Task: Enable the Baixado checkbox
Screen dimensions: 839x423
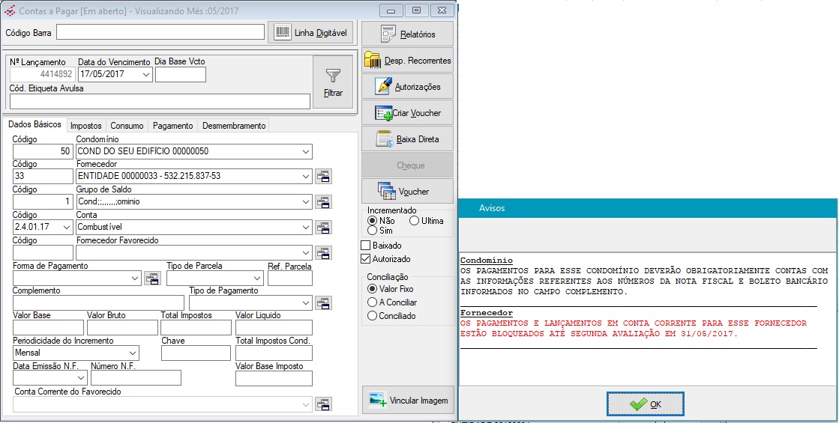Action: 366,246
